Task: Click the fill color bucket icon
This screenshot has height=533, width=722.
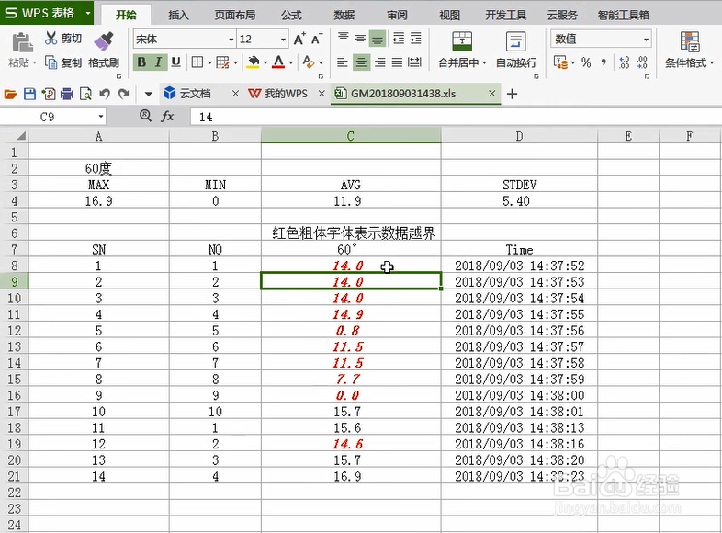Action: coord(253,62)
